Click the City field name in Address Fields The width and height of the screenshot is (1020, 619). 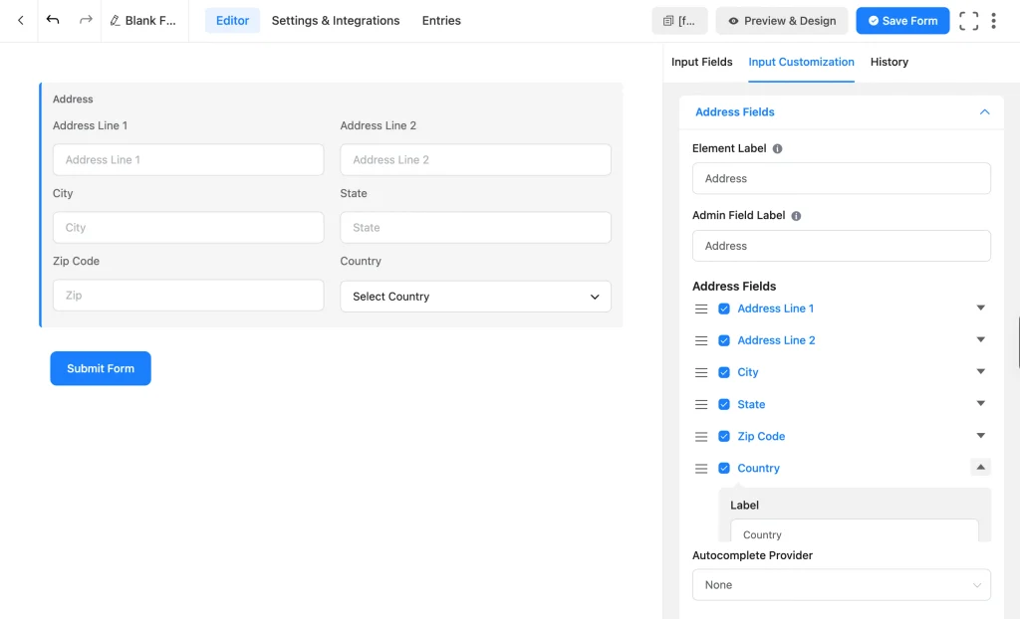[x=747, y=372]
